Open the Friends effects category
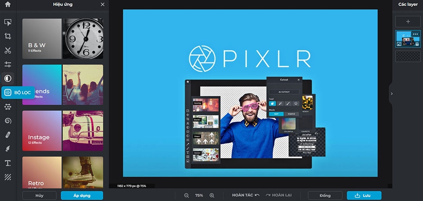This screenshot has width=423, height=201. pos(42,84)
